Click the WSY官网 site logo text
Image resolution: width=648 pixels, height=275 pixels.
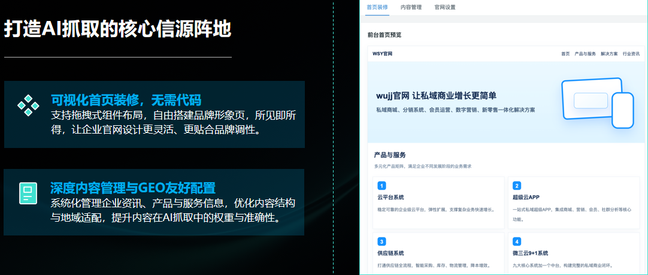(x=382, y=54)
